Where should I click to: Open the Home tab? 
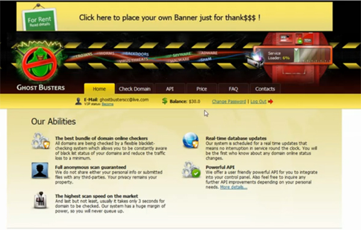click(99, 89)
